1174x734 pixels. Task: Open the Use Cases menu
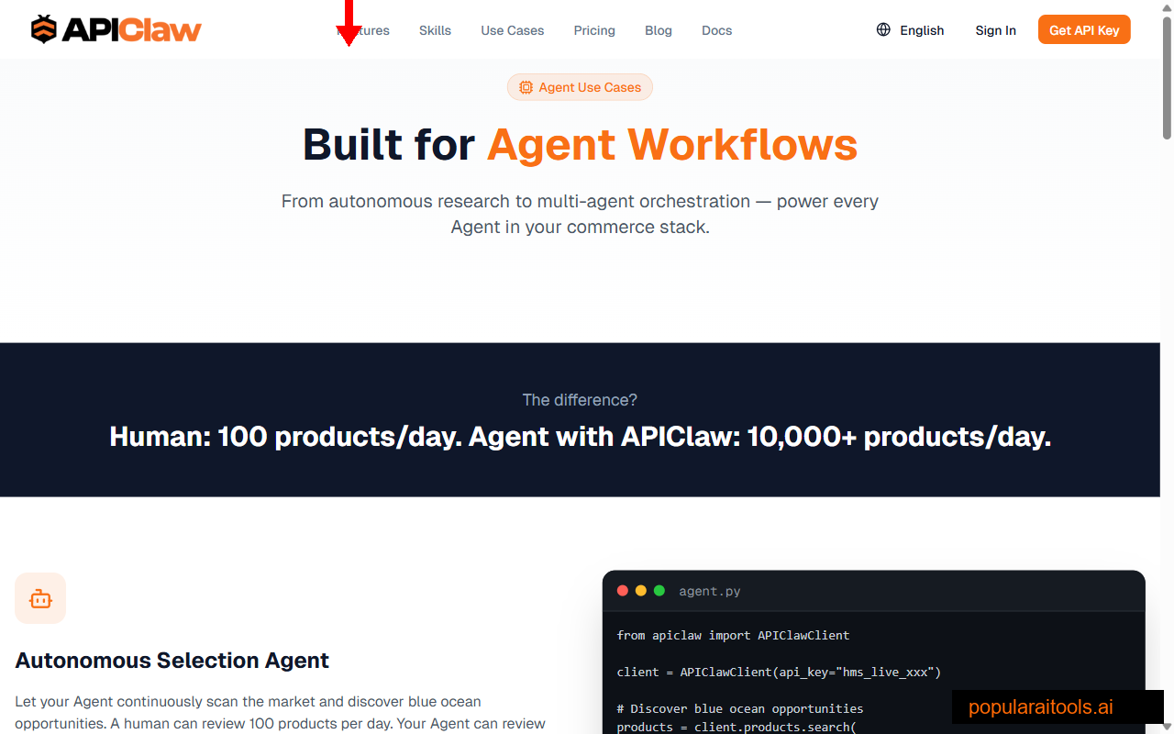coord(513,29)
